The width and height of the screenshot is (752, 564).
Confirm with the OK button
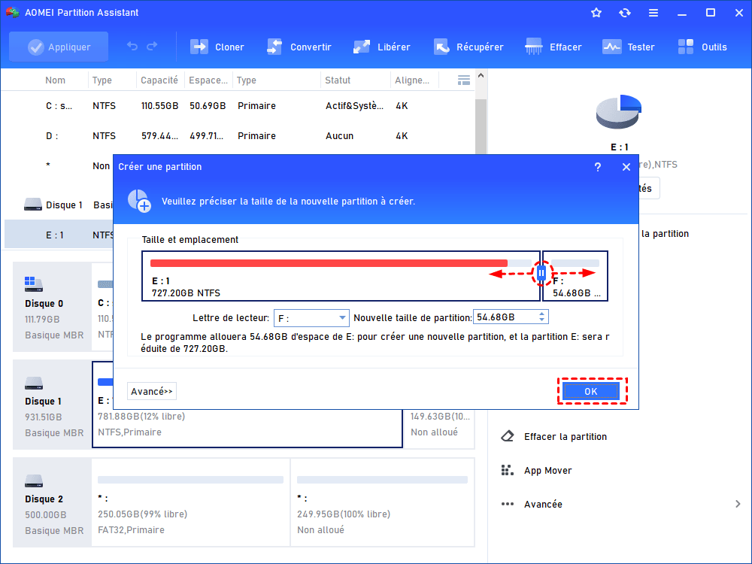click(x=591, y=391)
